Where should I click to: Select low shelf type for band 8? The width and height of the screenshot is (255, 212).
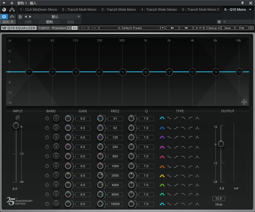[x=169, y=185]
